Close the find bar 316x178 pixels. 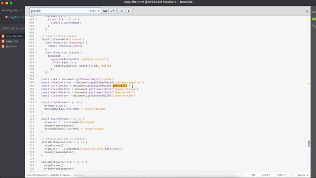[x=307, y=11]
